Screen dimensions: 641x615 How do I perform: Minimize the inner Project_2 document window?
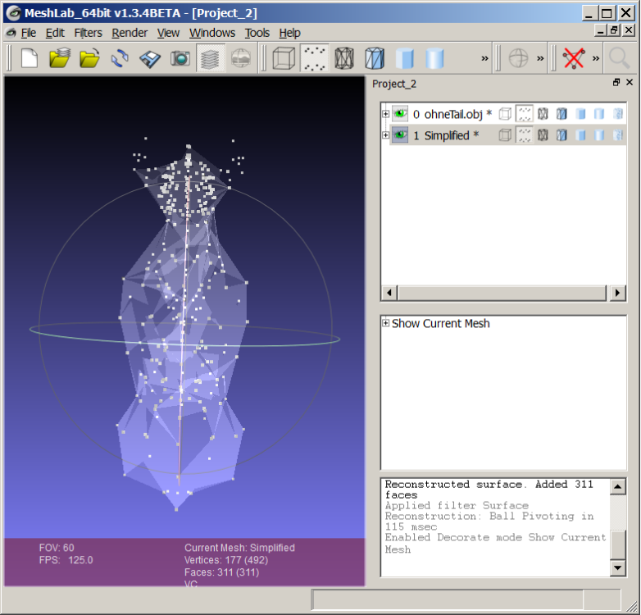[x=601, y=30]
